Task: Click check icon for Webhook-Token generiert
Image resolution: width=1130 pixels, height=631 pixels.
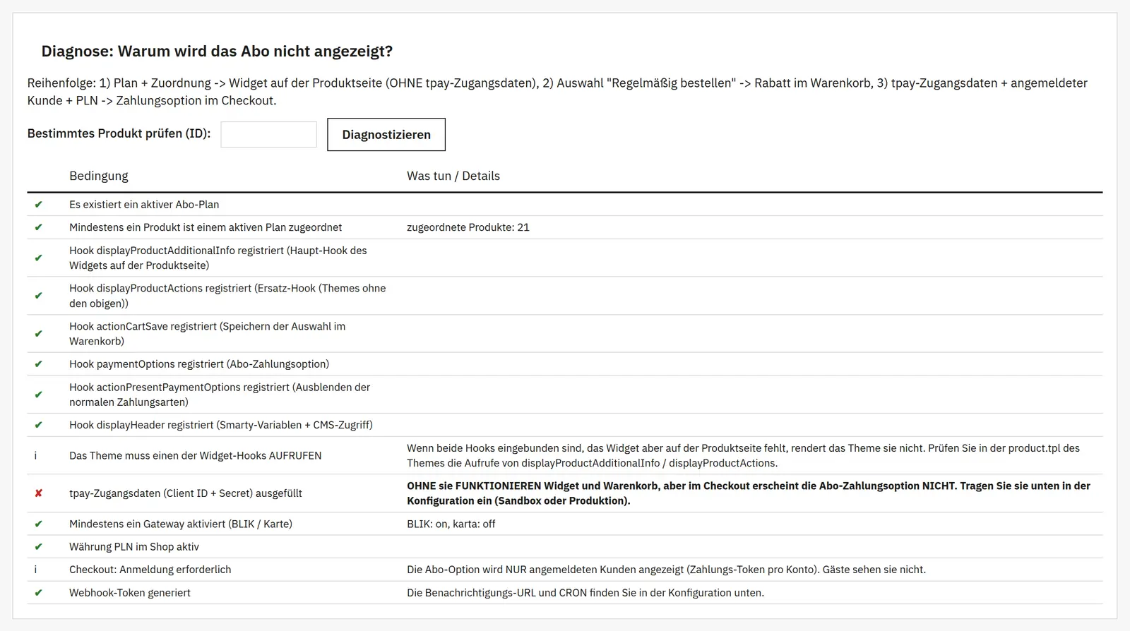Action: click(x=38, y=593)
